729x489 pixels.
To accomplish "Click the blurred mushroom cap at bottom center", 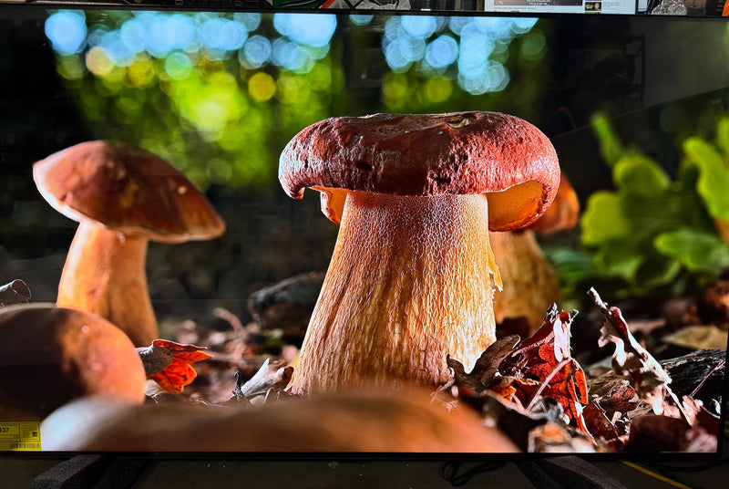I will pyautogui.click(x=282, y=424).
